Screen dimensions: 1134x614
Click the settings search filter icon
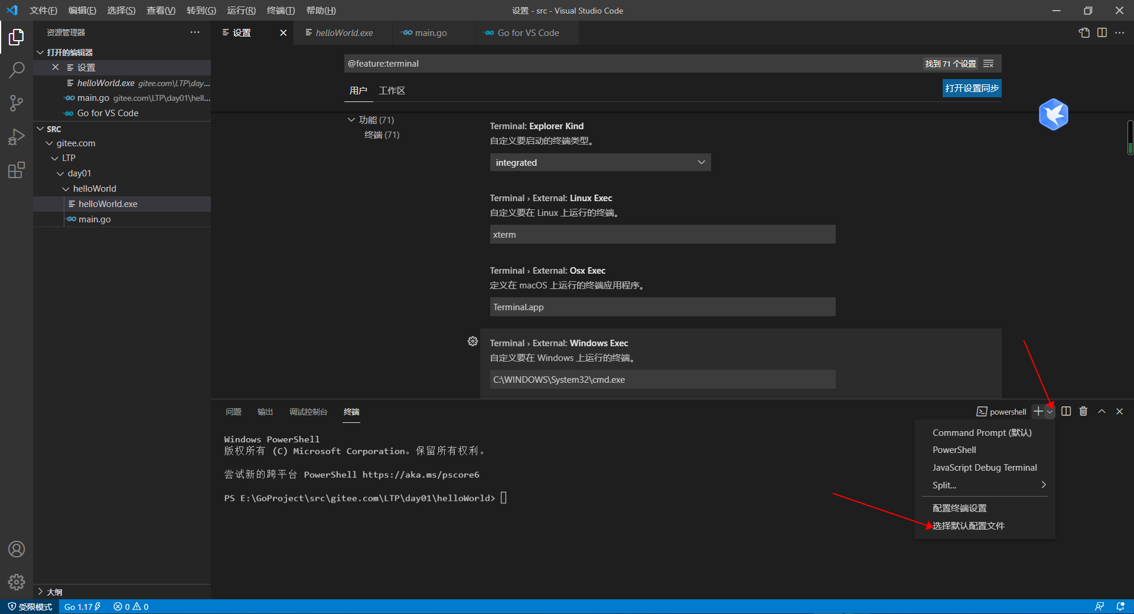click(989, 64)
